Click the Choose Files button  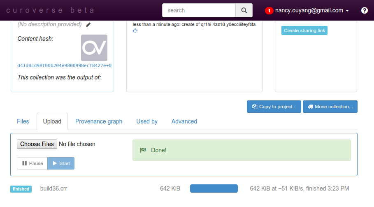pos(37,144)
